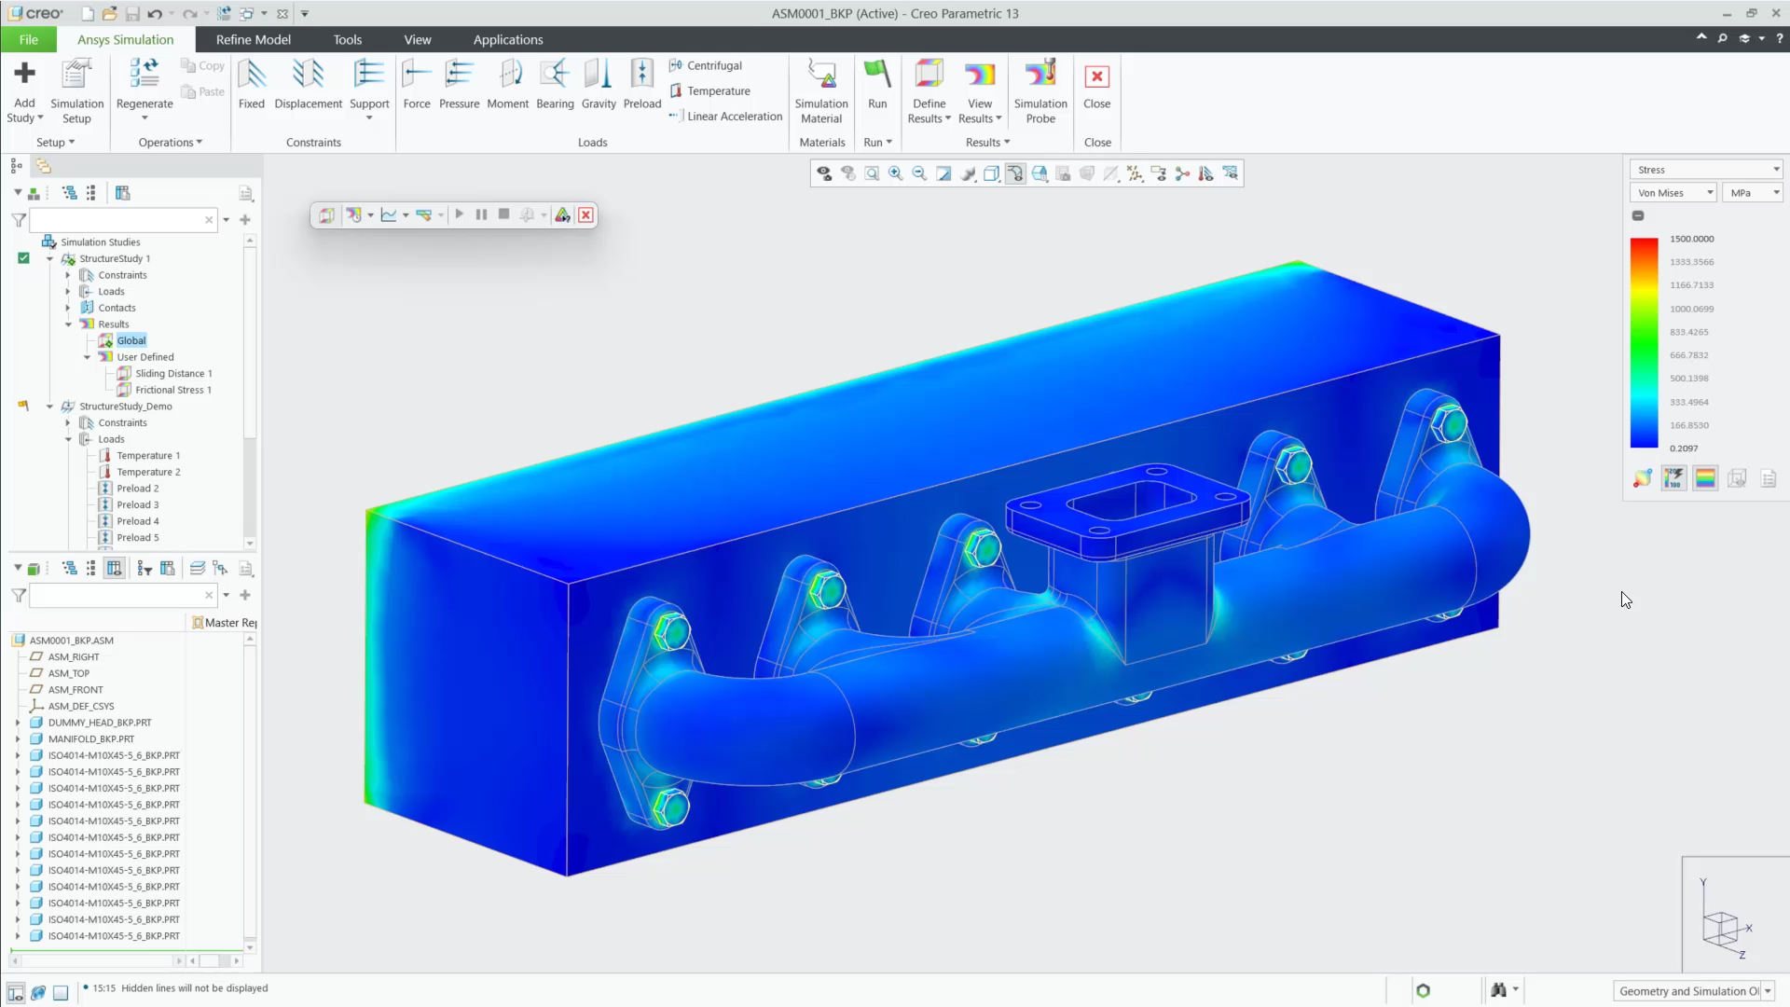Apply Gravity load
The height and width of the screenshot is (1007, 1790).
pos(599,84)
